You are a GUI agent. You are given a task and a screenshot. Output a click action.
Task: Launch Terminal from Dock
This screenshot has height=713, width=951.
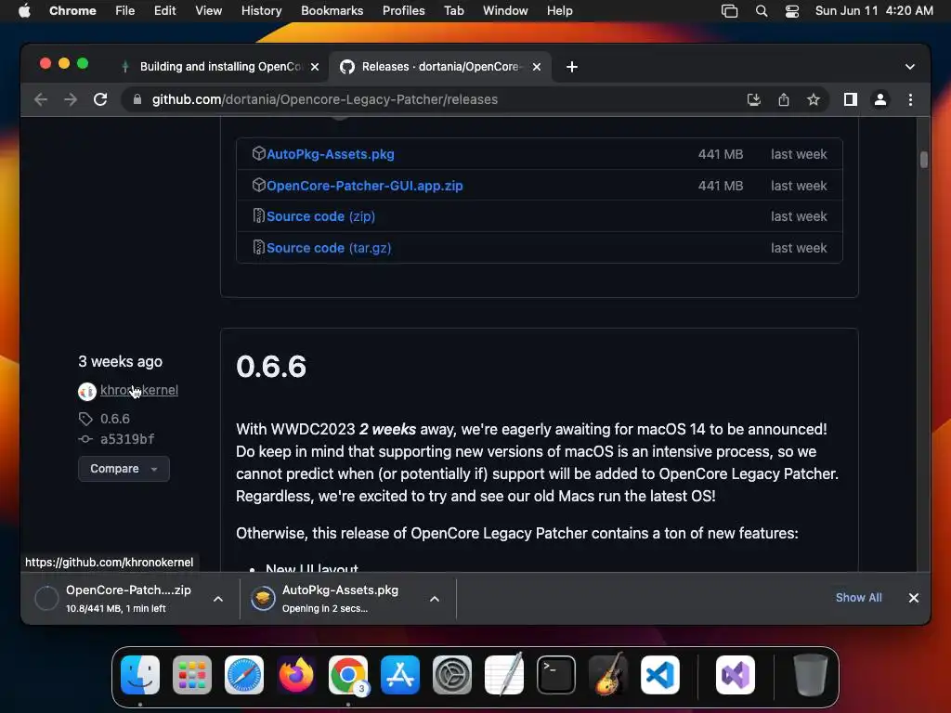click(556, 675)
